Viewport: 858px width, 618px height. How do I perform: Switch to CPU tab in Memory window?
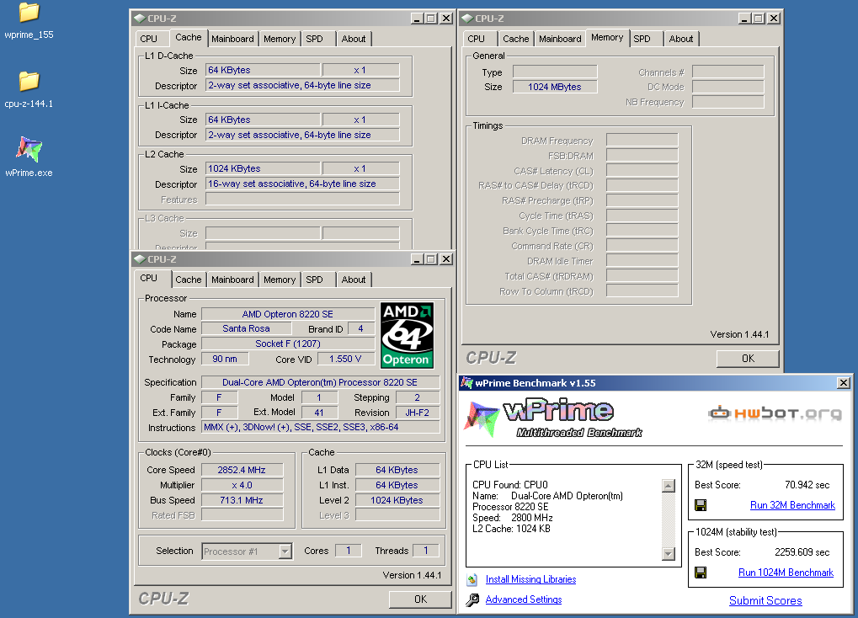coord(476,39)
